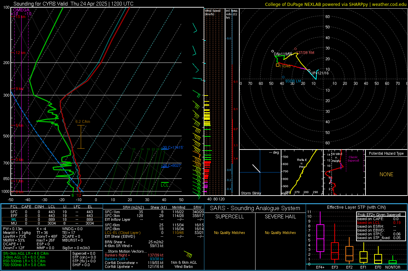
Task: Click the SigSvr = 0 m3/s3 value
Action: (76, 248)
